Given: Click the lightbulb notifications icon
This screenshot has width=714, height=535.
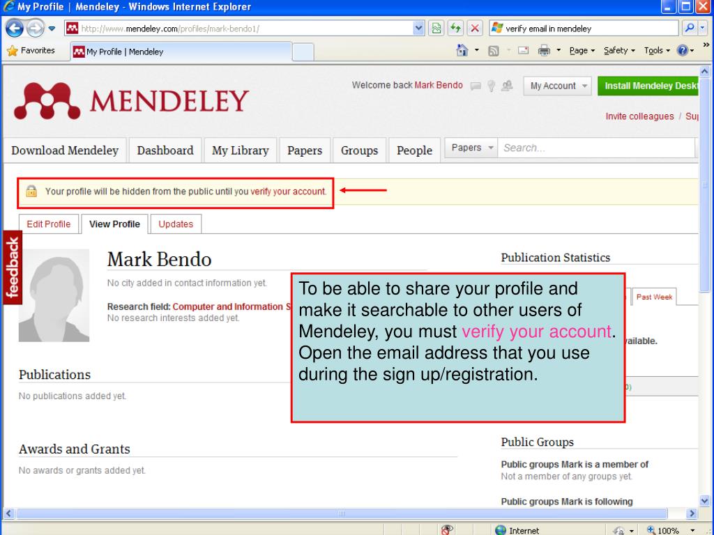Looking at the screenshot, I should 492,86.
